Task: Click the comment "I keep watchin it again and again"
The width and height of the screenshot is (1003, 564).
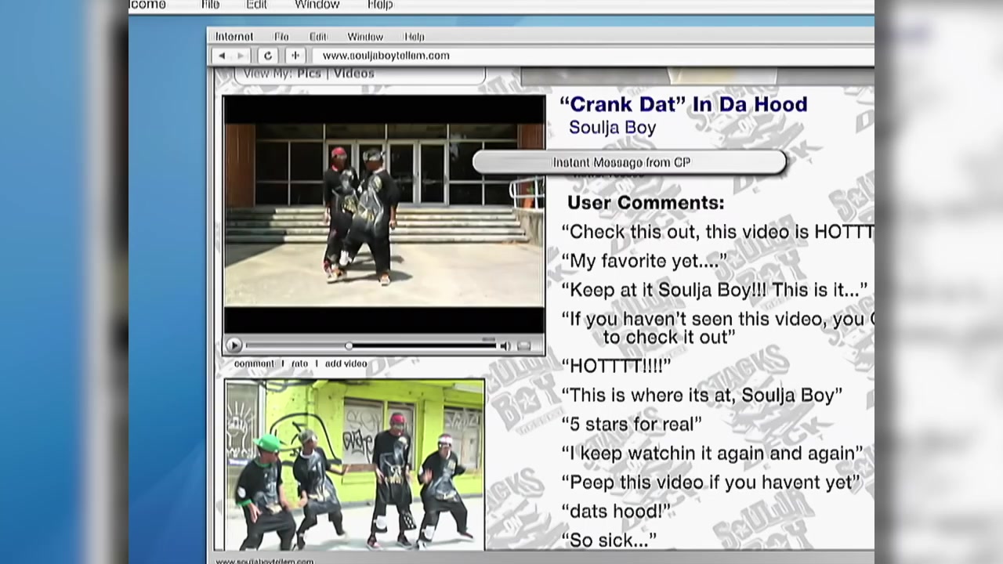Action: 712,453
